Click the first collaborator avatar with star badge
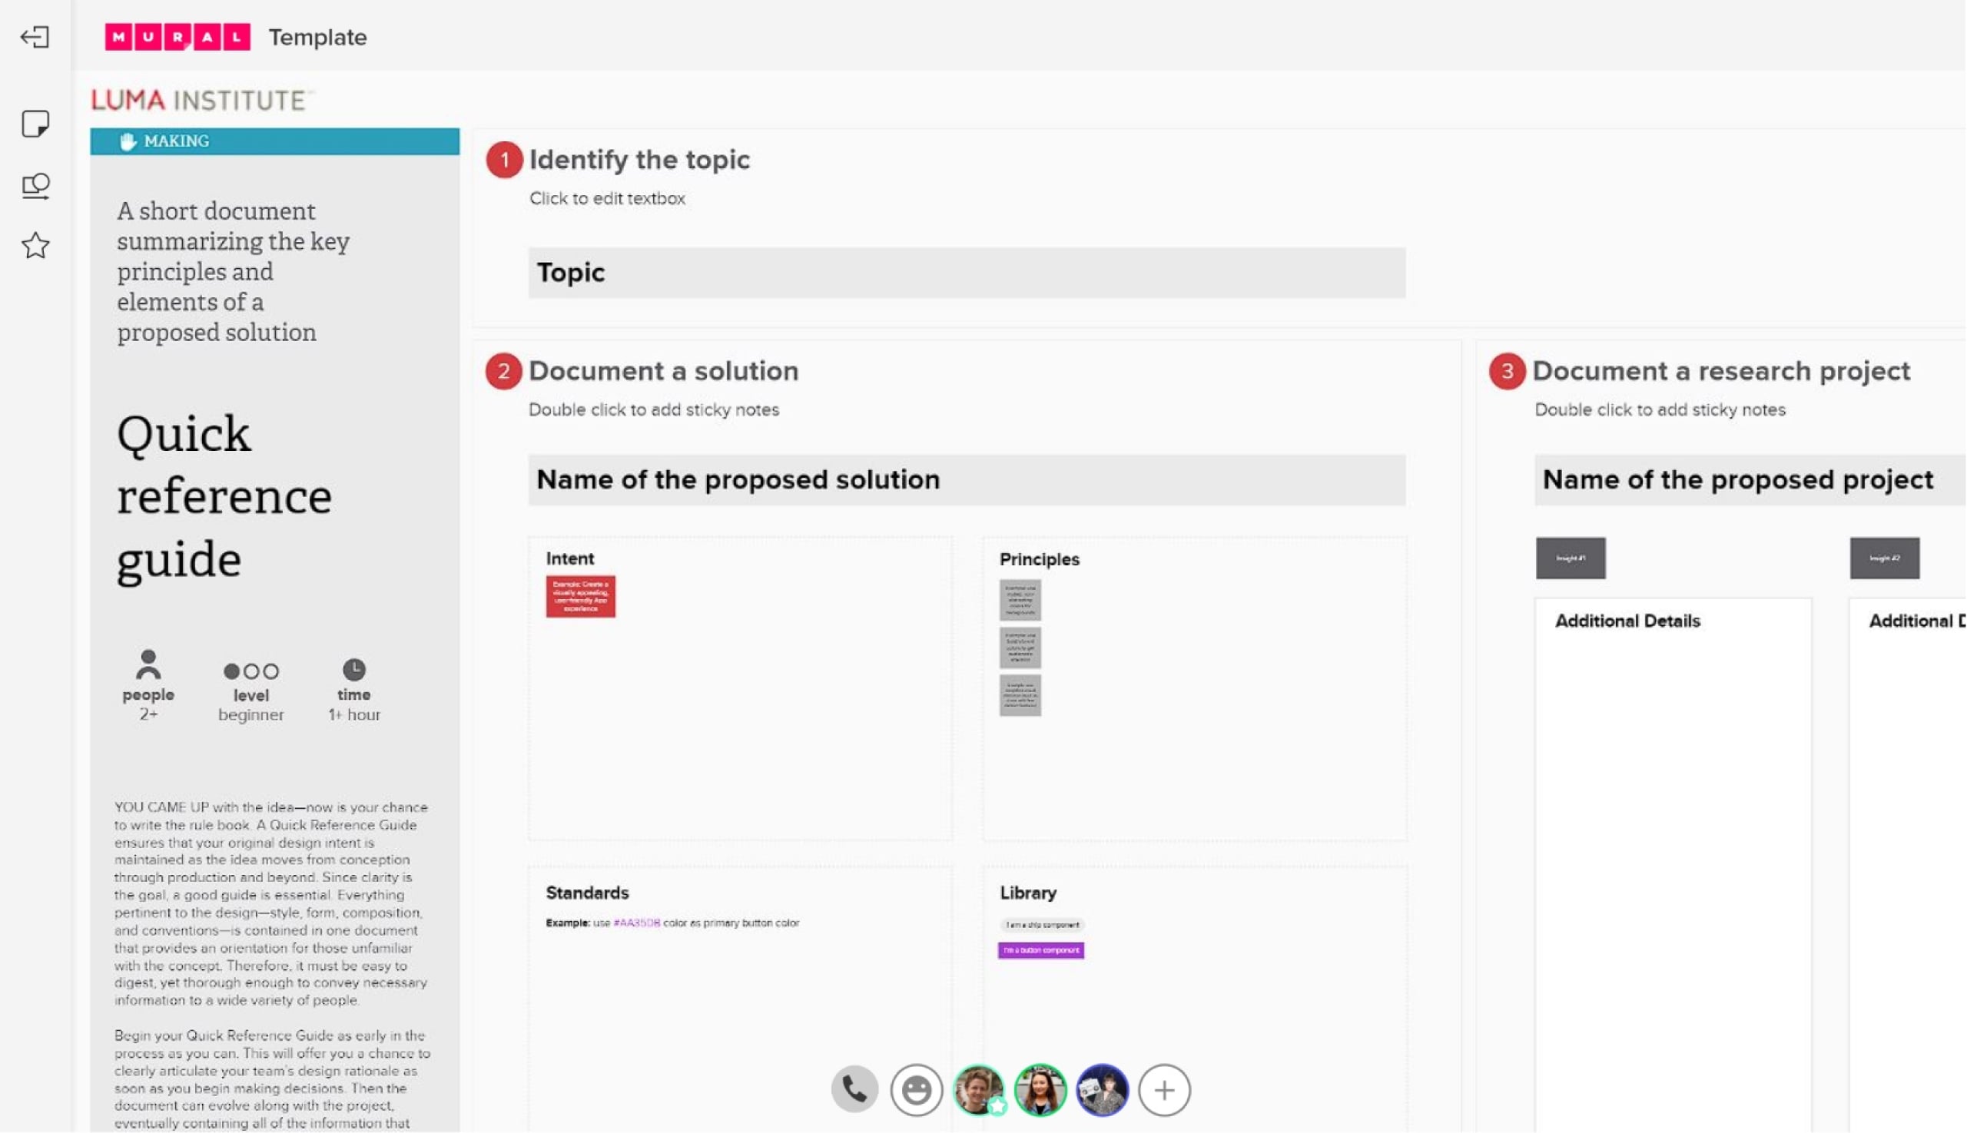Viewport: 1967px width, 1133px height. coord(978,1089)
